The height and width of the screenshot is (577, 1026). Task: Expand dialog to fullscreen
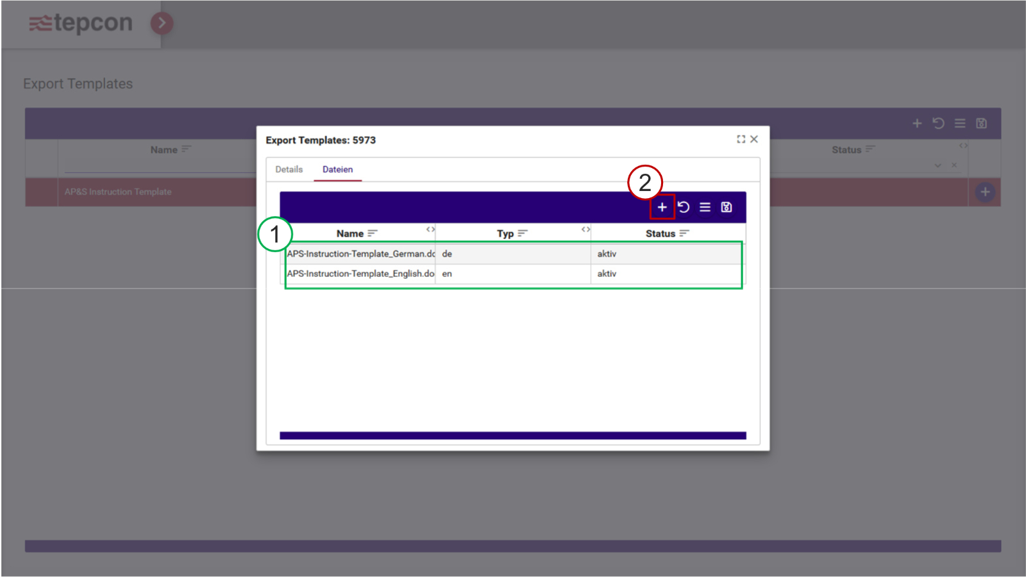pyautogui.click(x=741, y=139)
